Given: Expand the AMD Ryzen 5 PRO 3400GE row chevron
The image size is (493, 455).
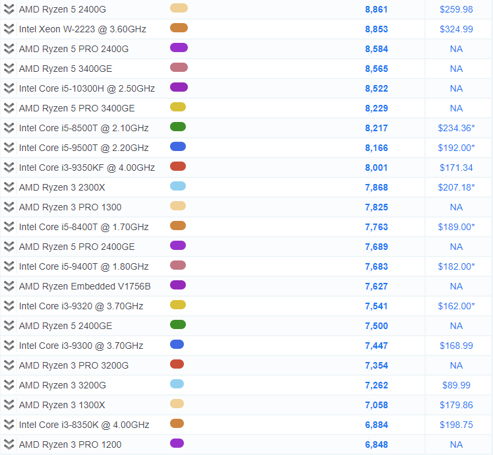Looking at the screenshot, I should coord(9,108).
